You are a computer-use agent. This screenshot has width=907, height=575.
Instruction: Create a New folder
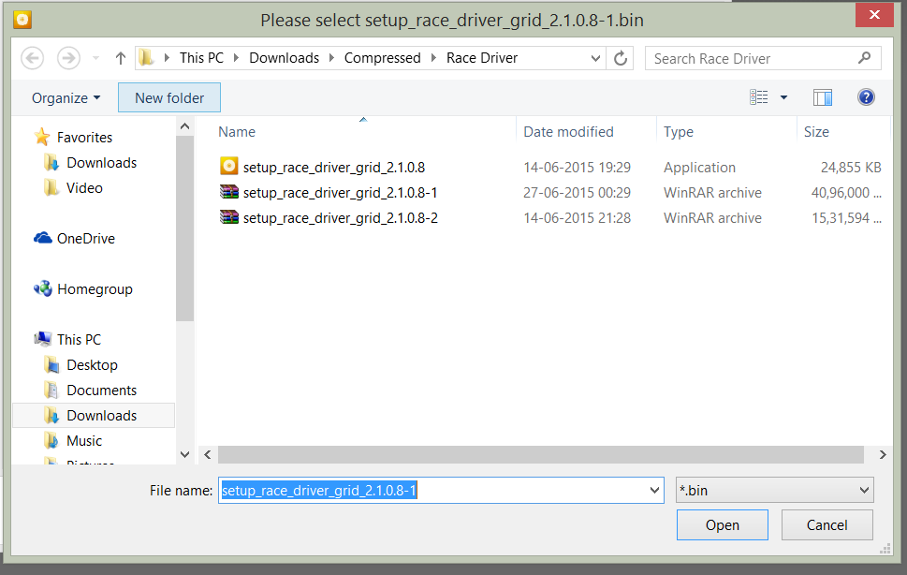click(x=169, y=97)
